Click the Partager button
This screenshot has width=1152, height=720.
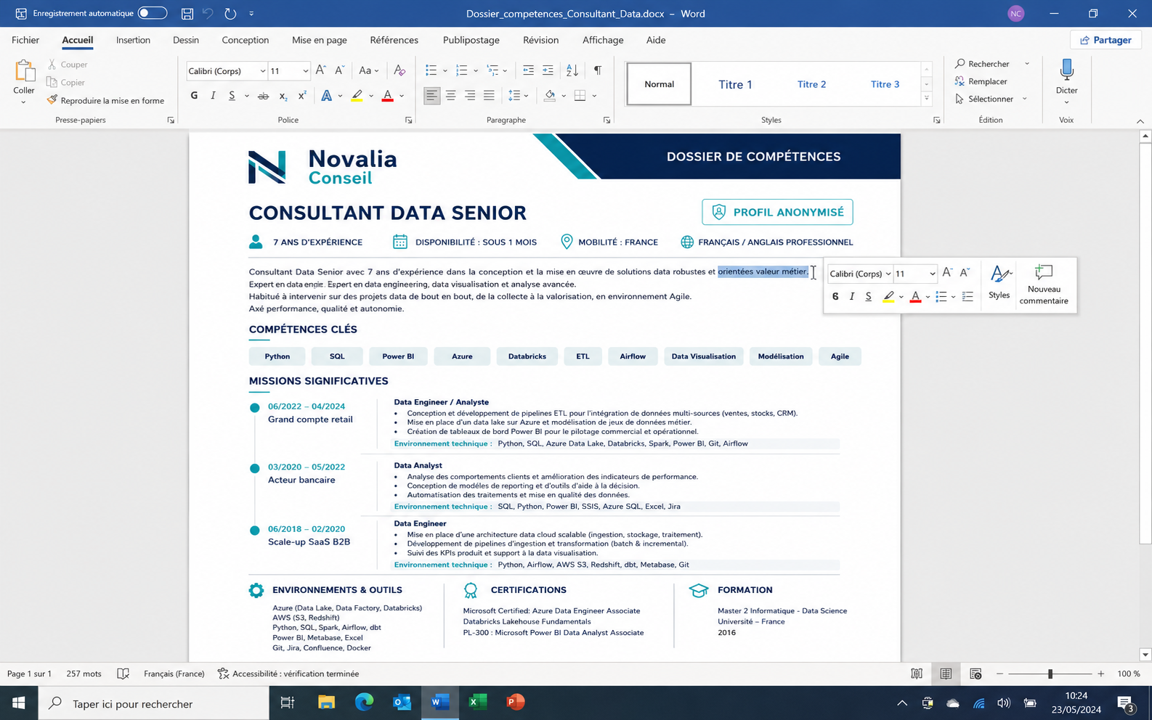tap(1106, 40)
